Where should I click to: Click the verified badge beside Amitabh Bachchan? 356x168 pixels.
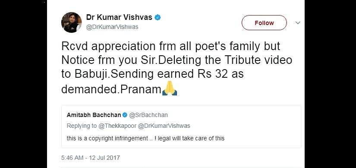point(125,115)
